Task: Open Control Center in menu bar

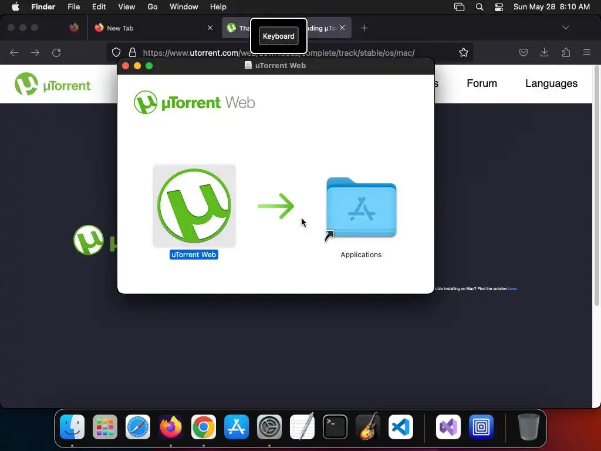Action: click(499, 7)
